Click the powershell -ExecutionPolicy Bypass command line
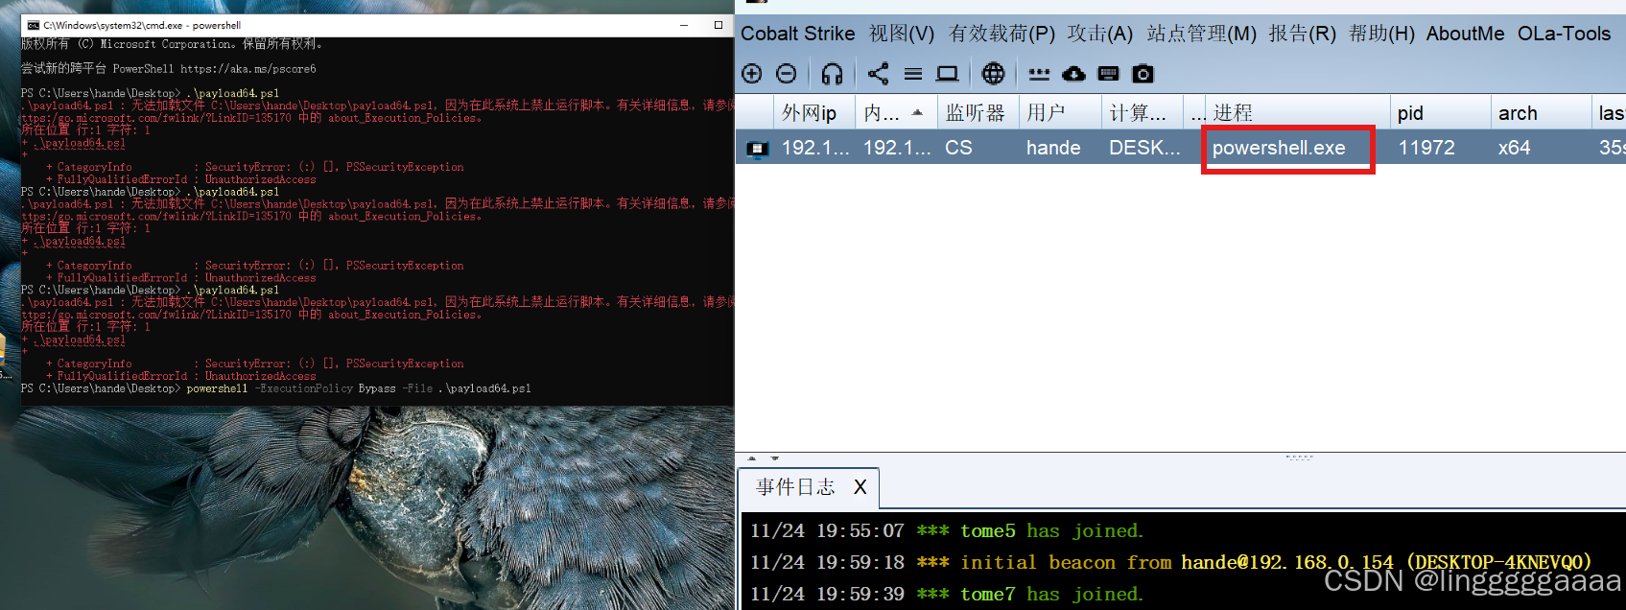The width and height of the screenshot is (1626, 610). (359, 388)
